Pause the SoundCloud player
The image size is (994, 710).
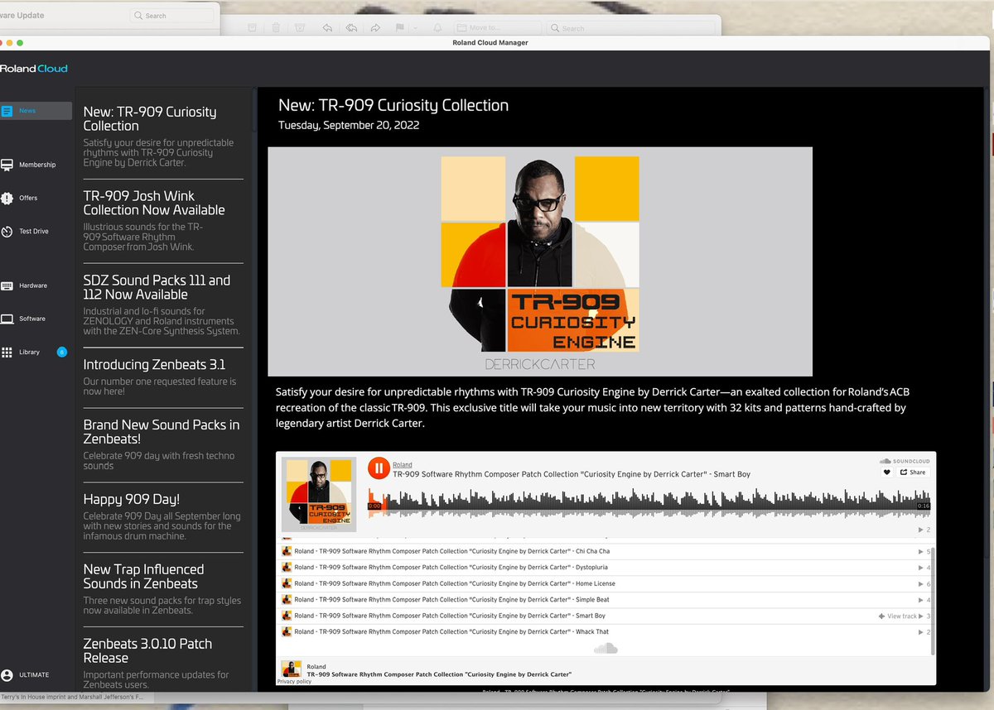379,468
